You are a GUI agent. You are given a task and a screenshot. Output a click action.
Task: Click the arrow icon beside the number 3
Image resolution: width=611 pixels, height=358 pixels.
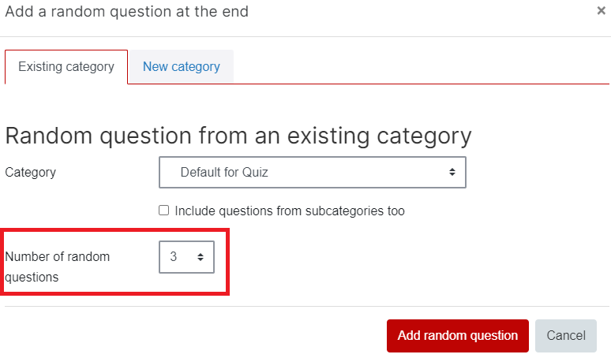tap(201, 257)
